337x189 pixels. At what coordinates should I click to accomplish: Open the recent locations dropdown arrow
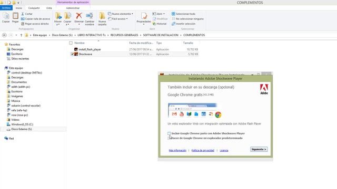16,35
